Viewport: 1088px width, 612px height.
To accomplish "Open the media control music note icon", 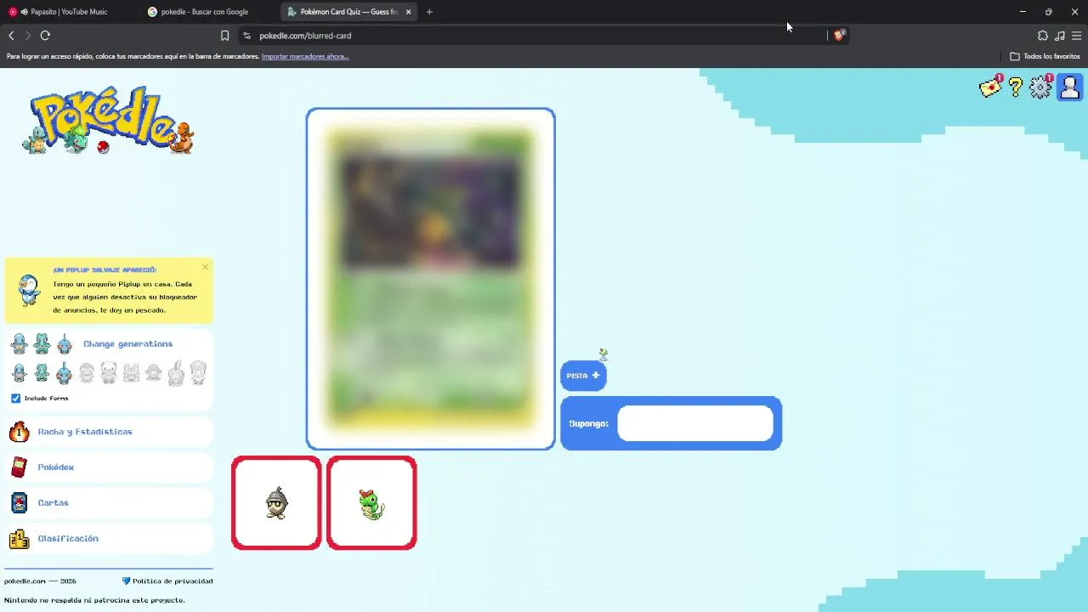I will (x=1060, y=36).
